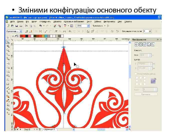180x135 pixels.
Task: Select the Rectangle tool in toolbox
Action: click(x=8, y=63)
